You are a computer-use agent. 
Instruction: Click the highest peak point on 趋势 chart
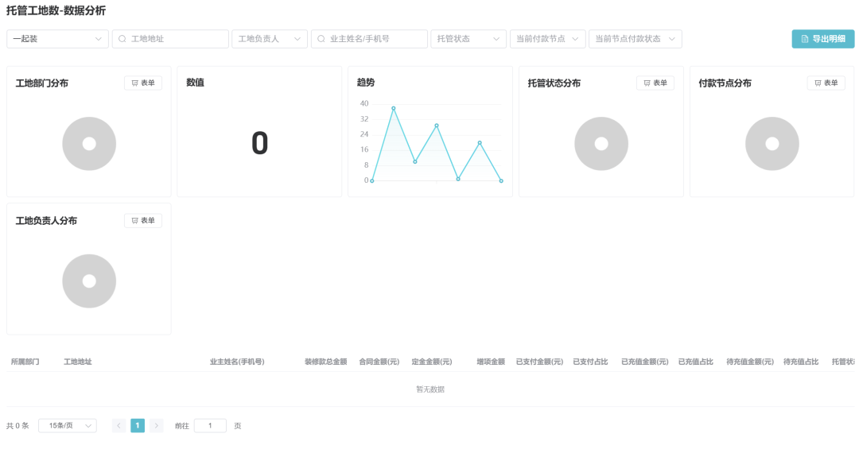393,108
